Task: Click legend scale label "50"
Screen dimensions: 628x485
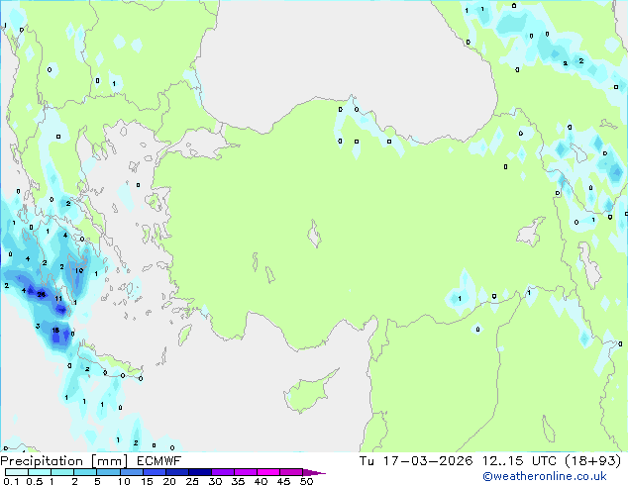Action: point(306,481)
